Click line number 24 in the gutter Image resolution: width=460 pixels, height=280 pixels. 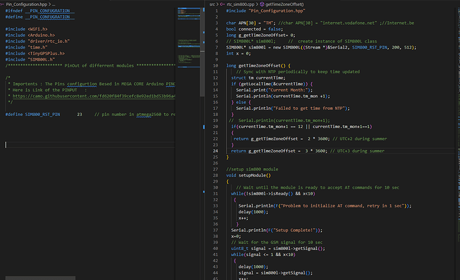pyautogui.click(x=215, y=151)
